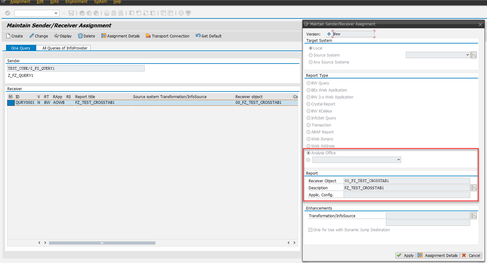Click the Find binoculars icon

click(114, 13)
